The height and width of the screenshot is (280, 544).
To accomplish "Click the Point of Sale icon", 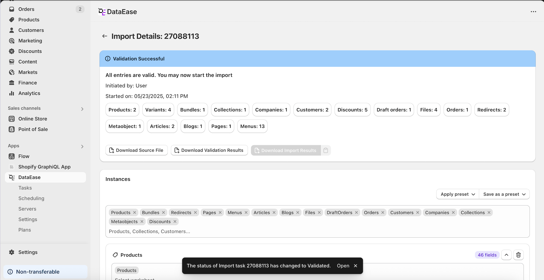I will [12, 129].
